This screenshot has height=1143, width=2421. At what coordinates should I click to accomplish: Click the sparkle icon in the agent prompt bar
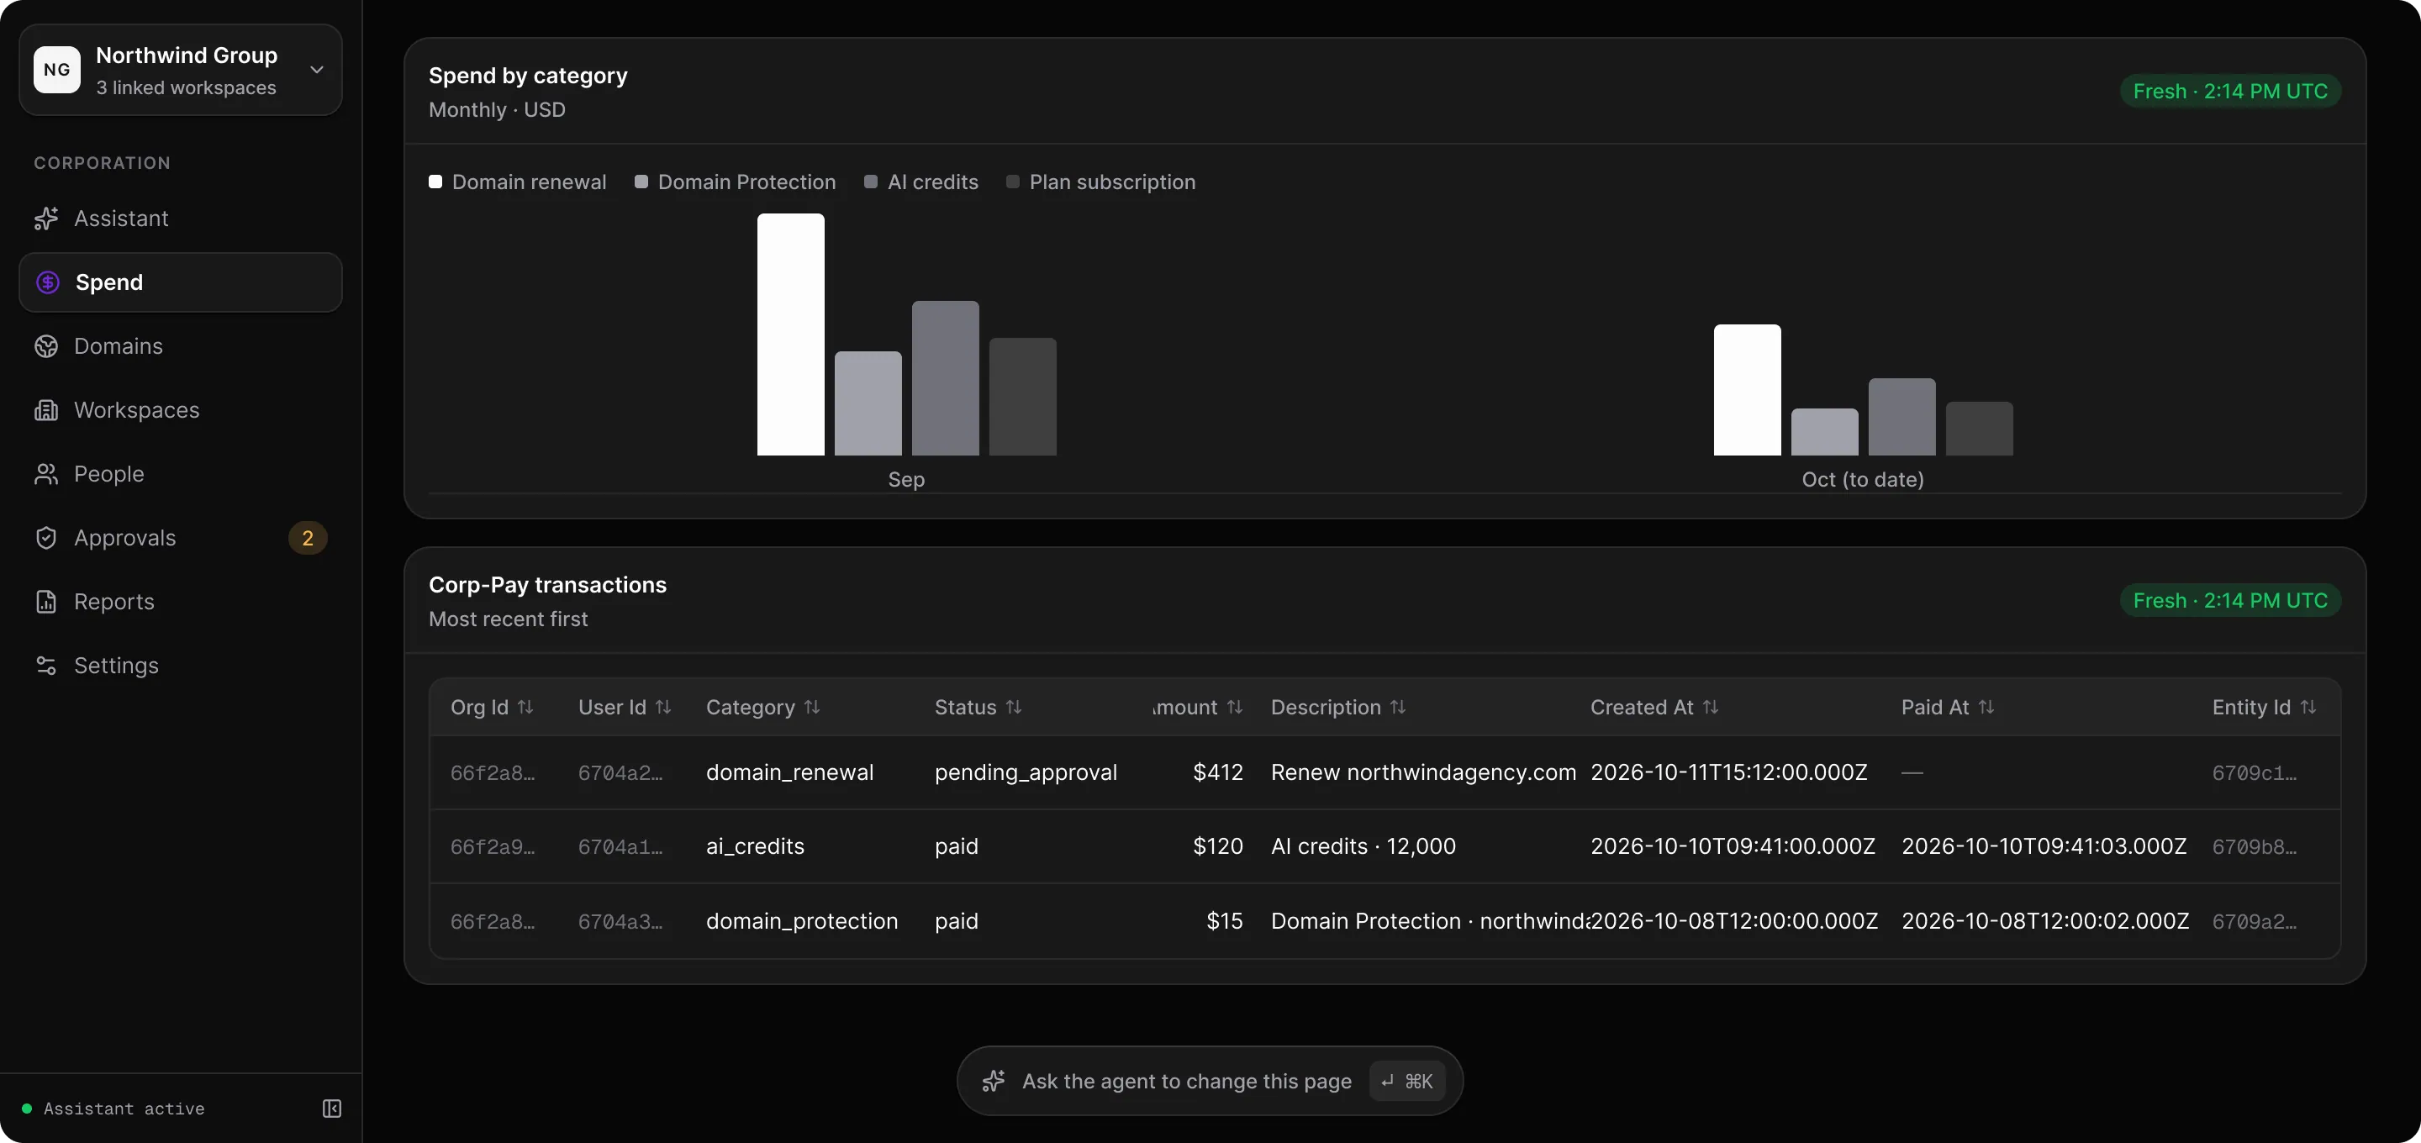pyautogui.click(x=994, y=1081)
